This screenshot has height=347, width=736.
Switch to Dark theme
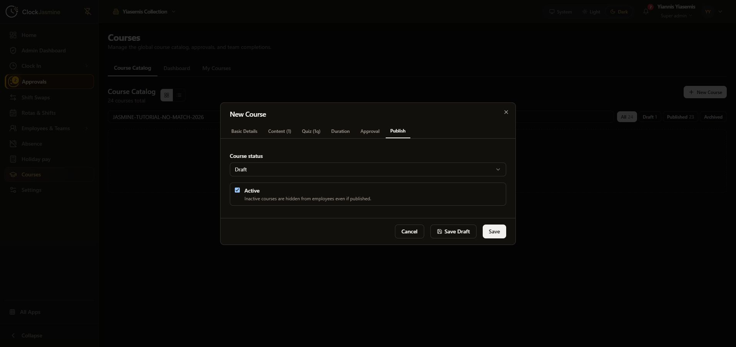pos(619,12)
